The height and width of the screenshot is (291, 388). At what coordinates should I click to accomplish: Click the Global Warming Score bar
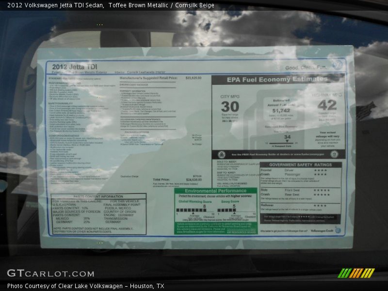(x=191, y=210)
